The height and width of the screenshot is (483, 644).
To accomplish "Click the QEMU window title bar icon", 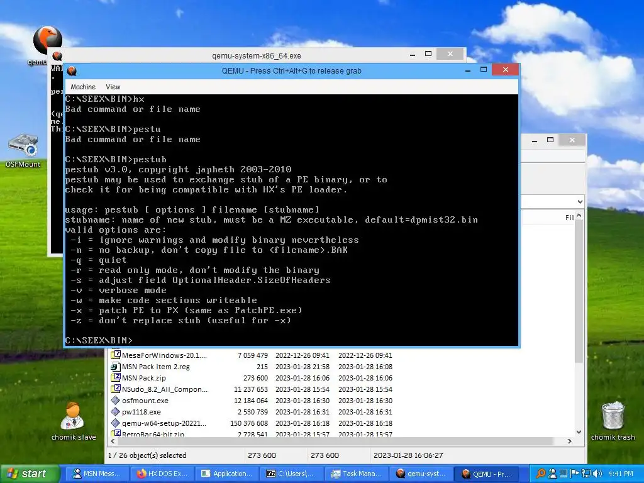I will (x=72, y=70).
